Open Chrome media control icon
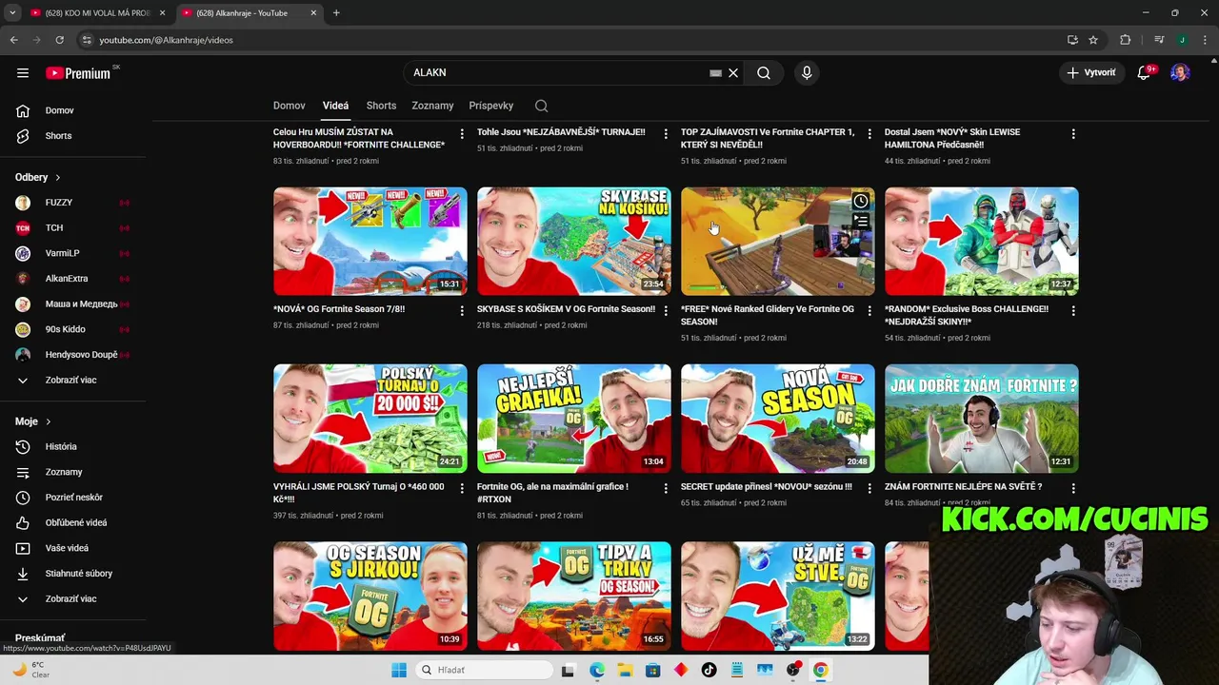The width and height of the screenshot is (1219, 685). point(1158,40)
